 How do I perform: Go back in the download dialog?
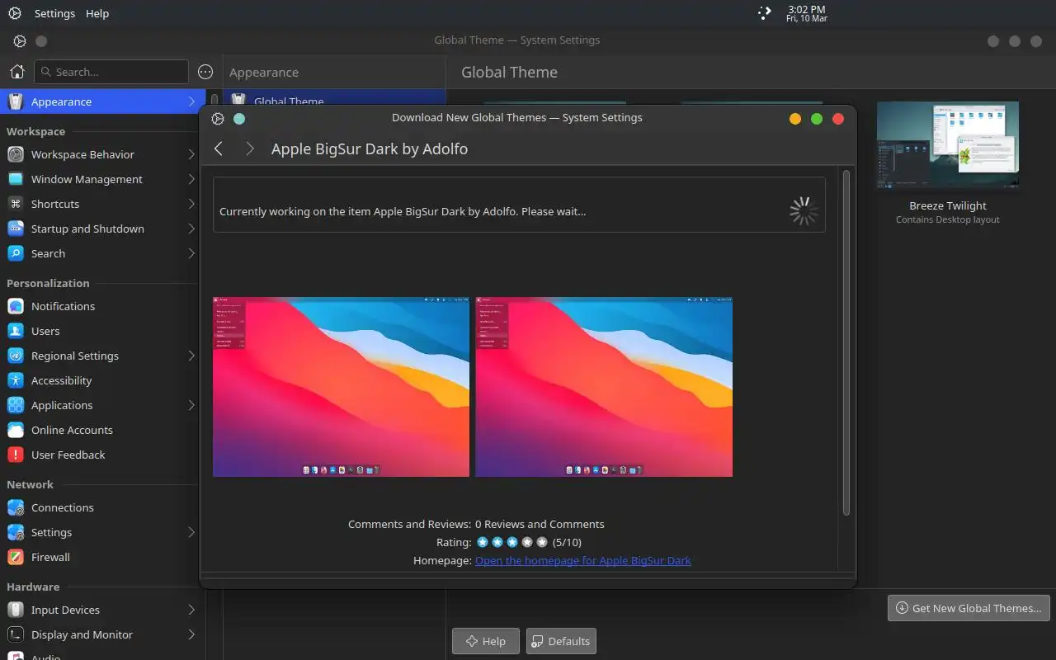coord(219,148)
